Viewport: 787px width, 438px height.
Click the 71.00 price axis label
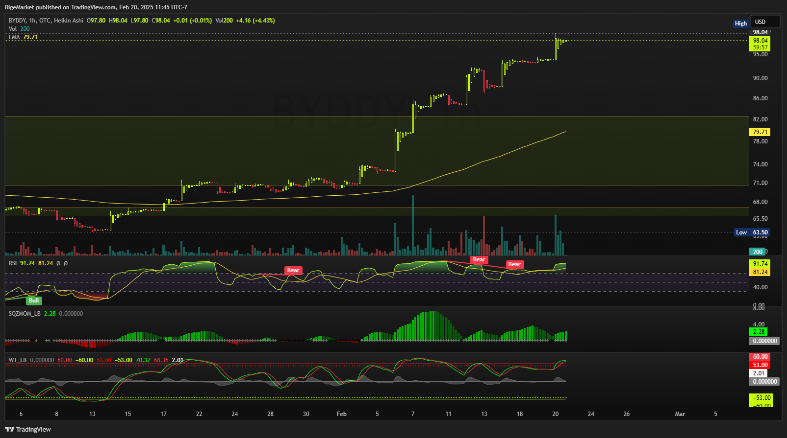pyautogui.click(x=760, y=183)
